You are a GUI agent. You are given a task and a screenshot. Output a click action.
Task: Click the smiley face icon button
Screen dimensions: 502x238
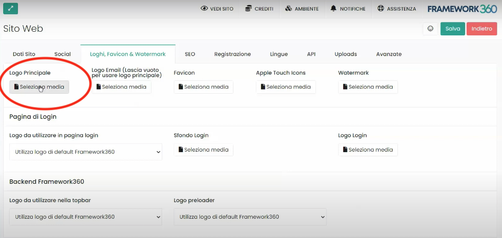430,29
